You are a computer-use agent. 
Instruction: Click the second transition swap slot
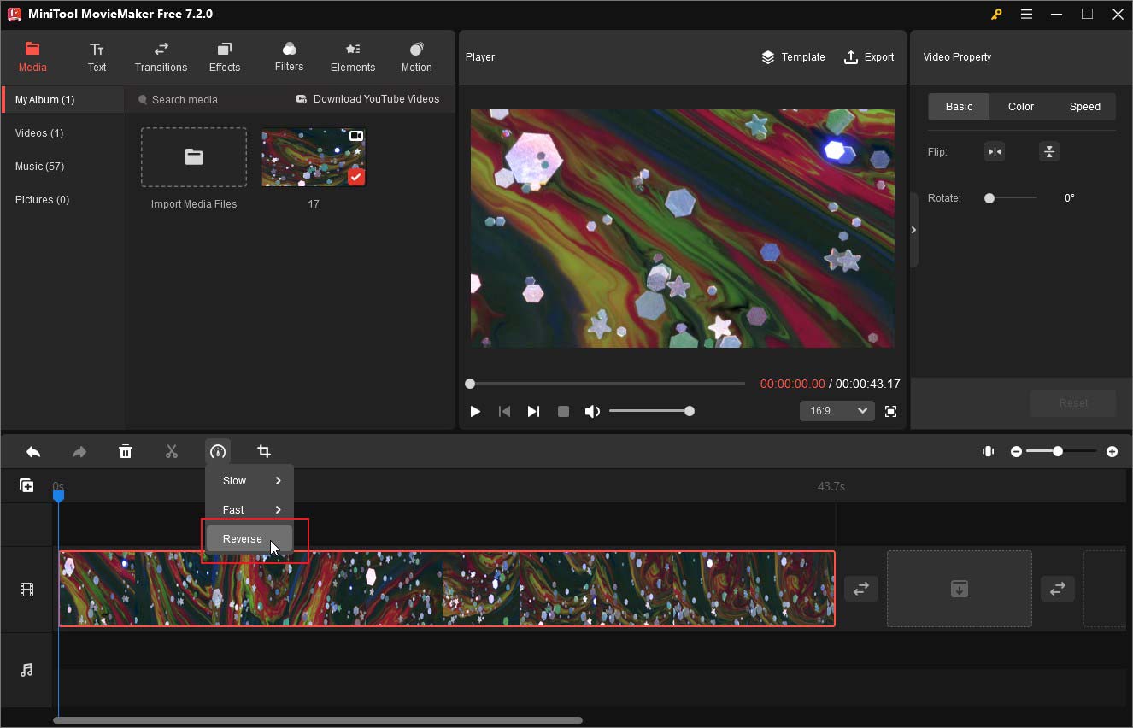(1058, 589)
